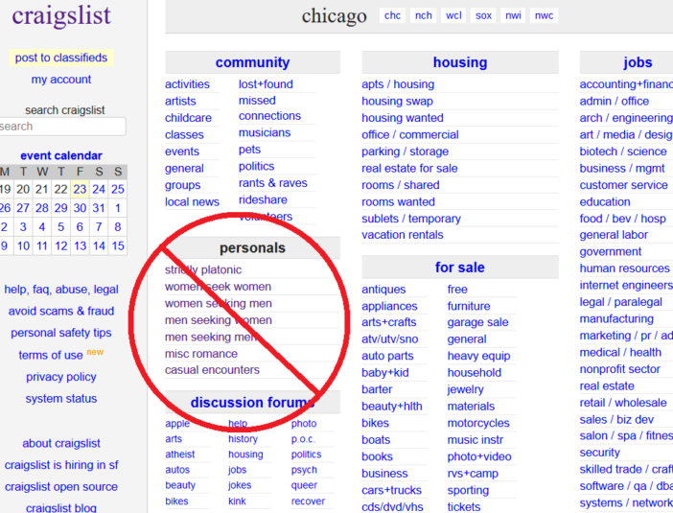Open the for sale section heading
The width and height of the screenshot is (673, 513).
click(x=459, y=268)
